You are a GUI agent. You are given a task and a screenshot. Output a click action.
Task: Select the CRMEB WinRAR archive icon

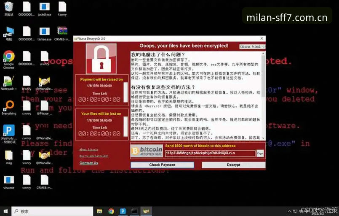(x=62, y=33)
